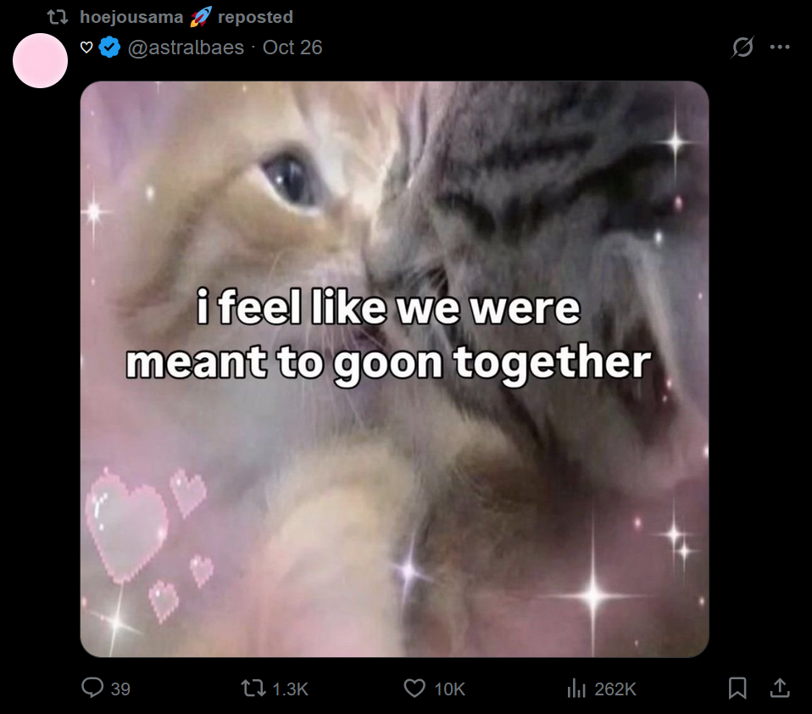Viewport: 812px width, 714px height.
Task: Click the blue verified badge
Action: (x=110, y=47)
